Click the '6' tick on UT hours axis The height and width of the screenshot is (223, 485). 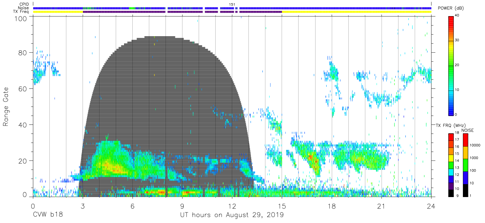pyautogui.click(x=132, y=206)
